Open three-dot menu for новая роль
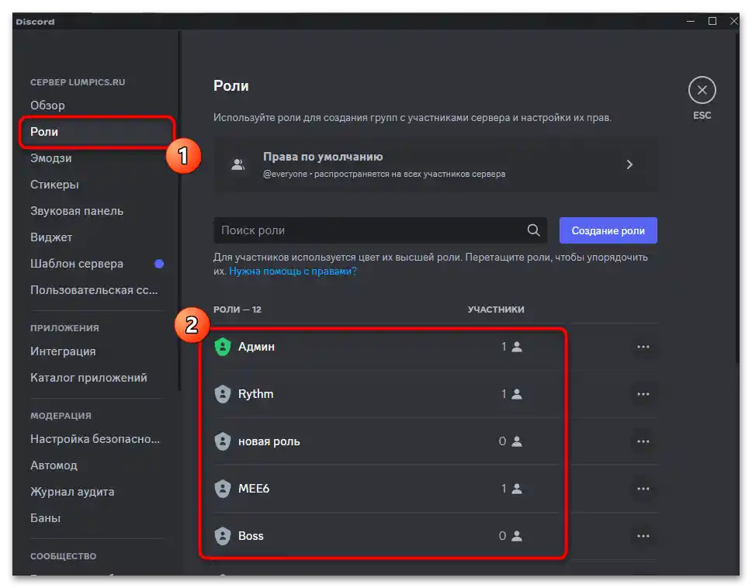The height and width of the screenshot is (588, 752). click(x=643, y=441)
